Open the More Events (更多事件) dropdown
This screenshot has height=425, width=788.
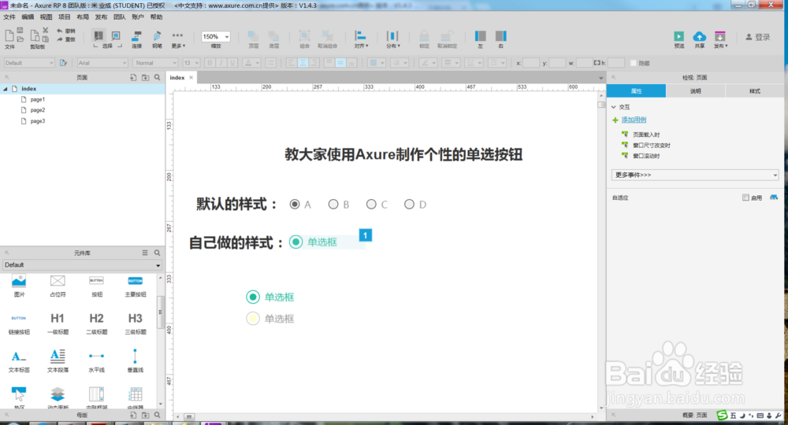695,175
